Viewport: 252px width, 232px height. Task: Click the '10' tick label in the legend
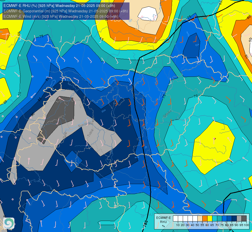tap(178, 225)
